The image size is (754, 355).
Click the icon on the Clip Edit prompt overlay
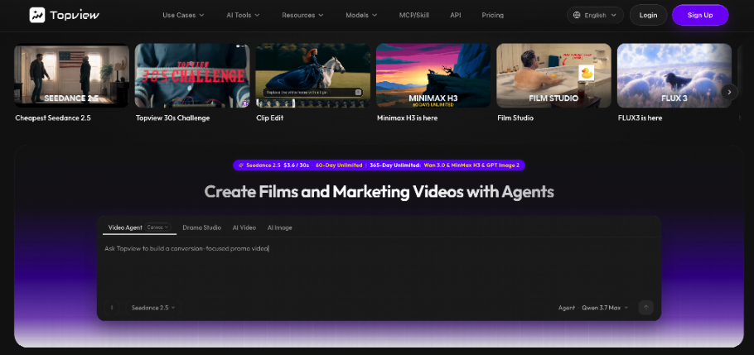[358, 92]
